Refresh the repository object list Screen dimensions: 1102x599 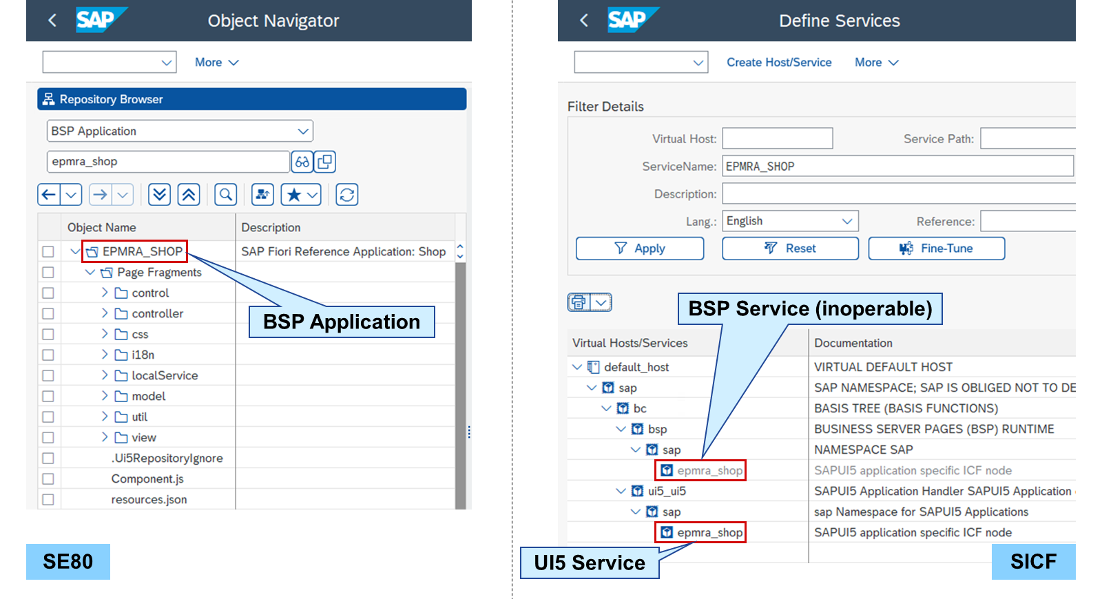[347, 195]
